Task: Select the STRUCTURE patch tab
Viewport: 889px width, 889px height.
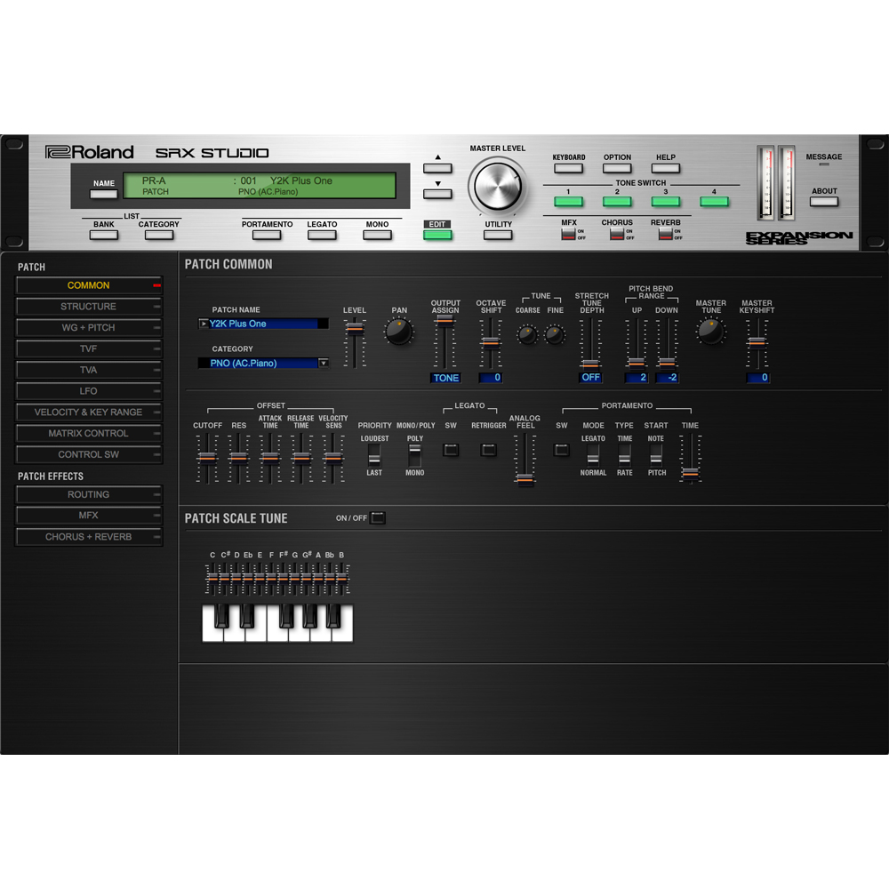Action: coord(89,307)
